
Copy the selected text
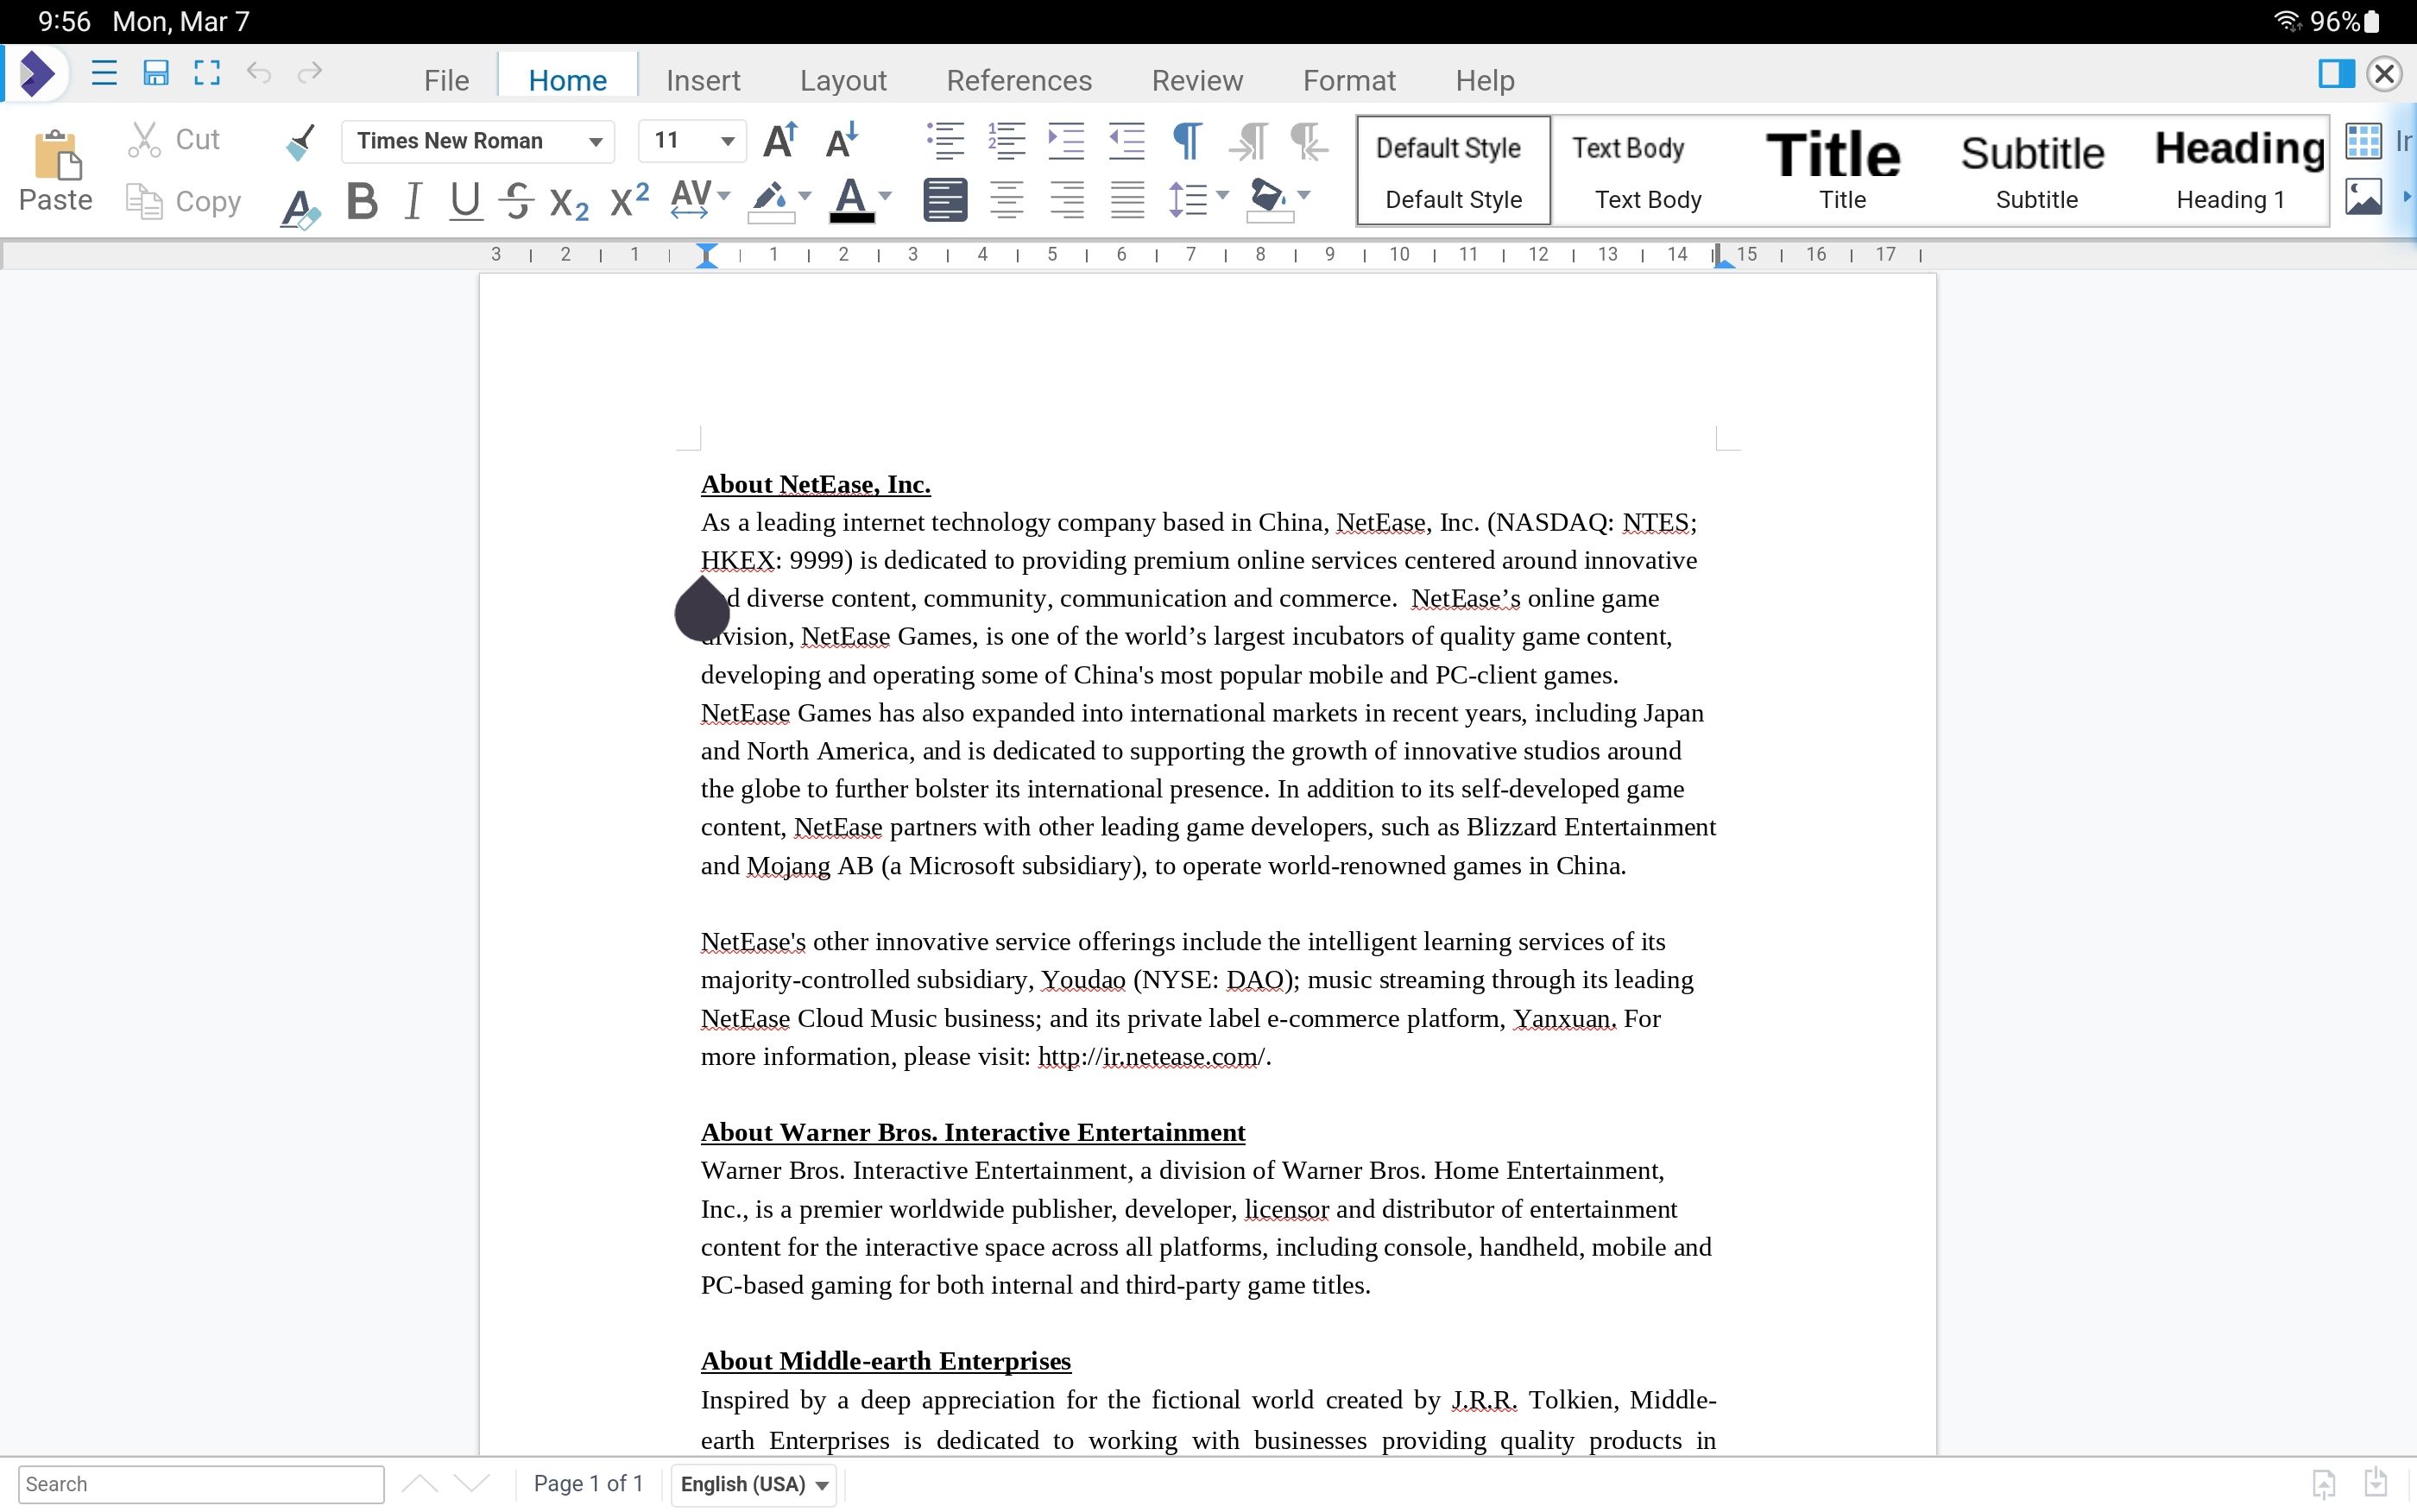pyautogui.click(x=184, y=202)
